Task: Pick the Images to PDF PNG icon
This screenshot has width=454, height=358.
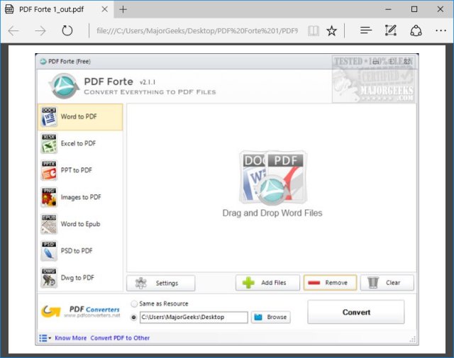Action: [x=49, y=197]
